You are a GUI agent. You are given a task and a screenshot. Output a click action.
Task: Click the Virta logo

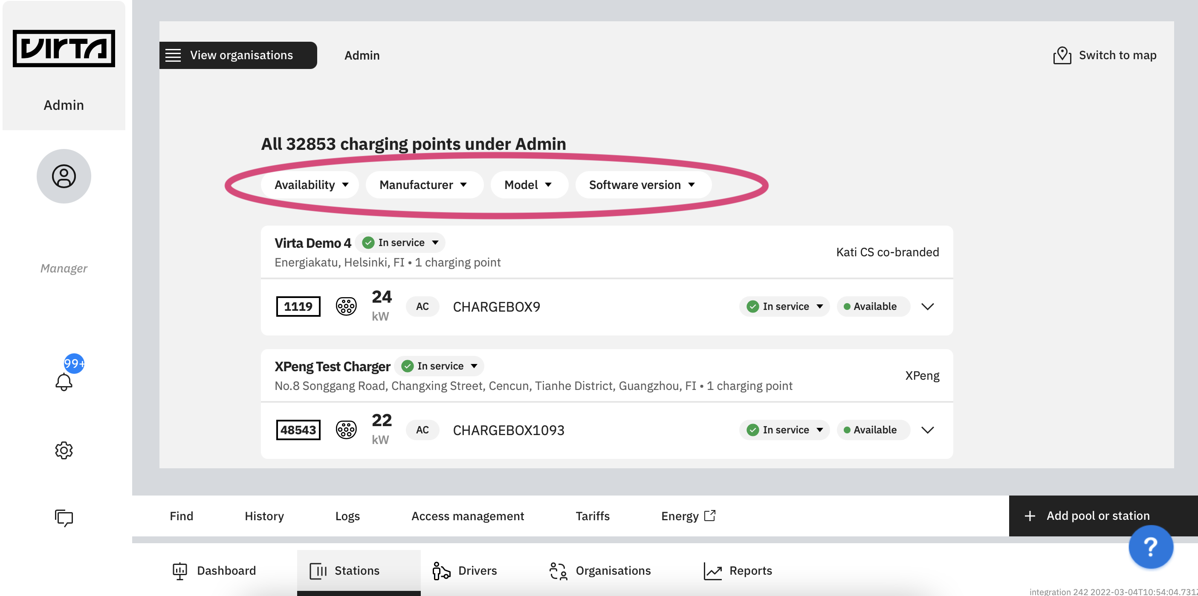pos(64,48)
